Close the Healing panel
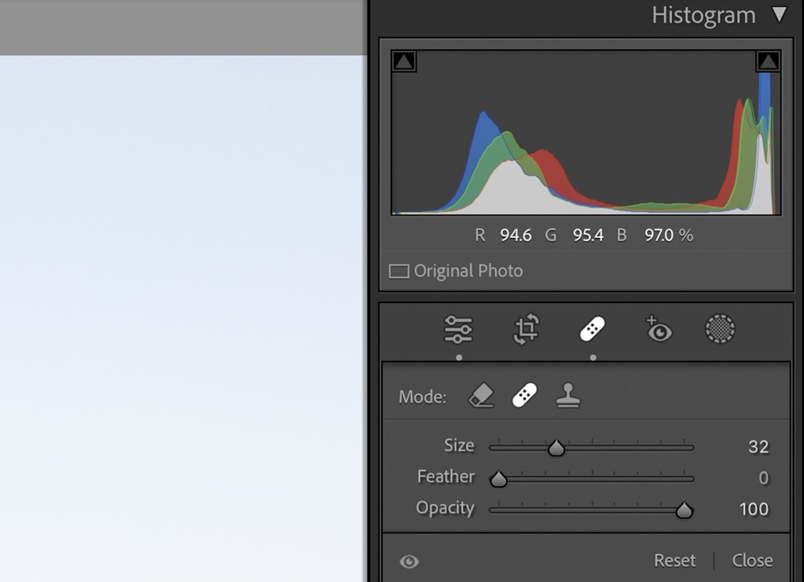The image size is (804, 582). click(x=752, y=561)
